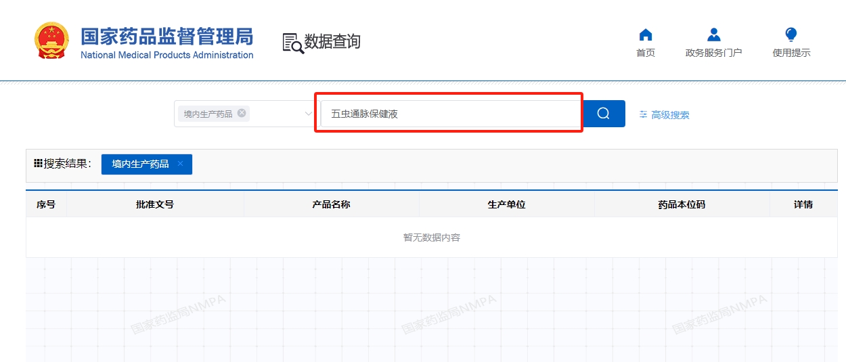
Task: Click the 产品名称 column header
Action: coord(331,204)
